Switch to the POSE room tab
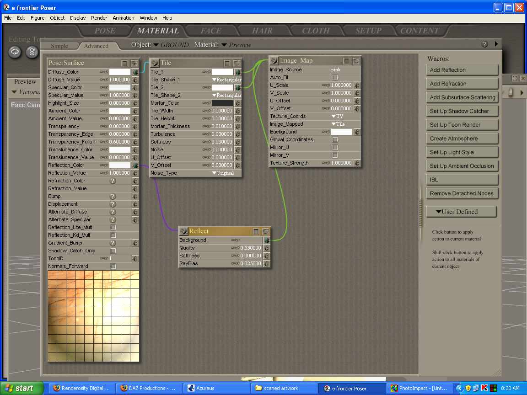The width and height of the screenshot is (527, 395). click(105, 31)
